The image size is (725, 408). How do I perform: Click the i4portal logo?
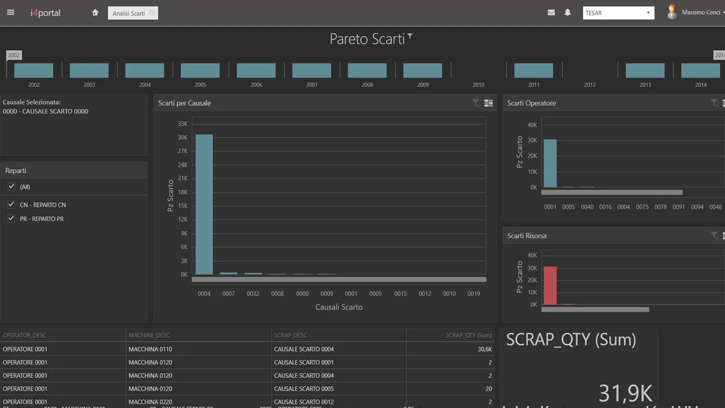click(x=45, y=13)
